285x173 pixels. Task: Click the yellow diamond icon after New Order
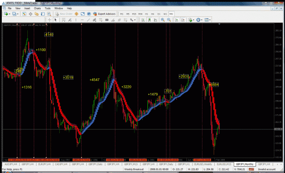[77, 14]
